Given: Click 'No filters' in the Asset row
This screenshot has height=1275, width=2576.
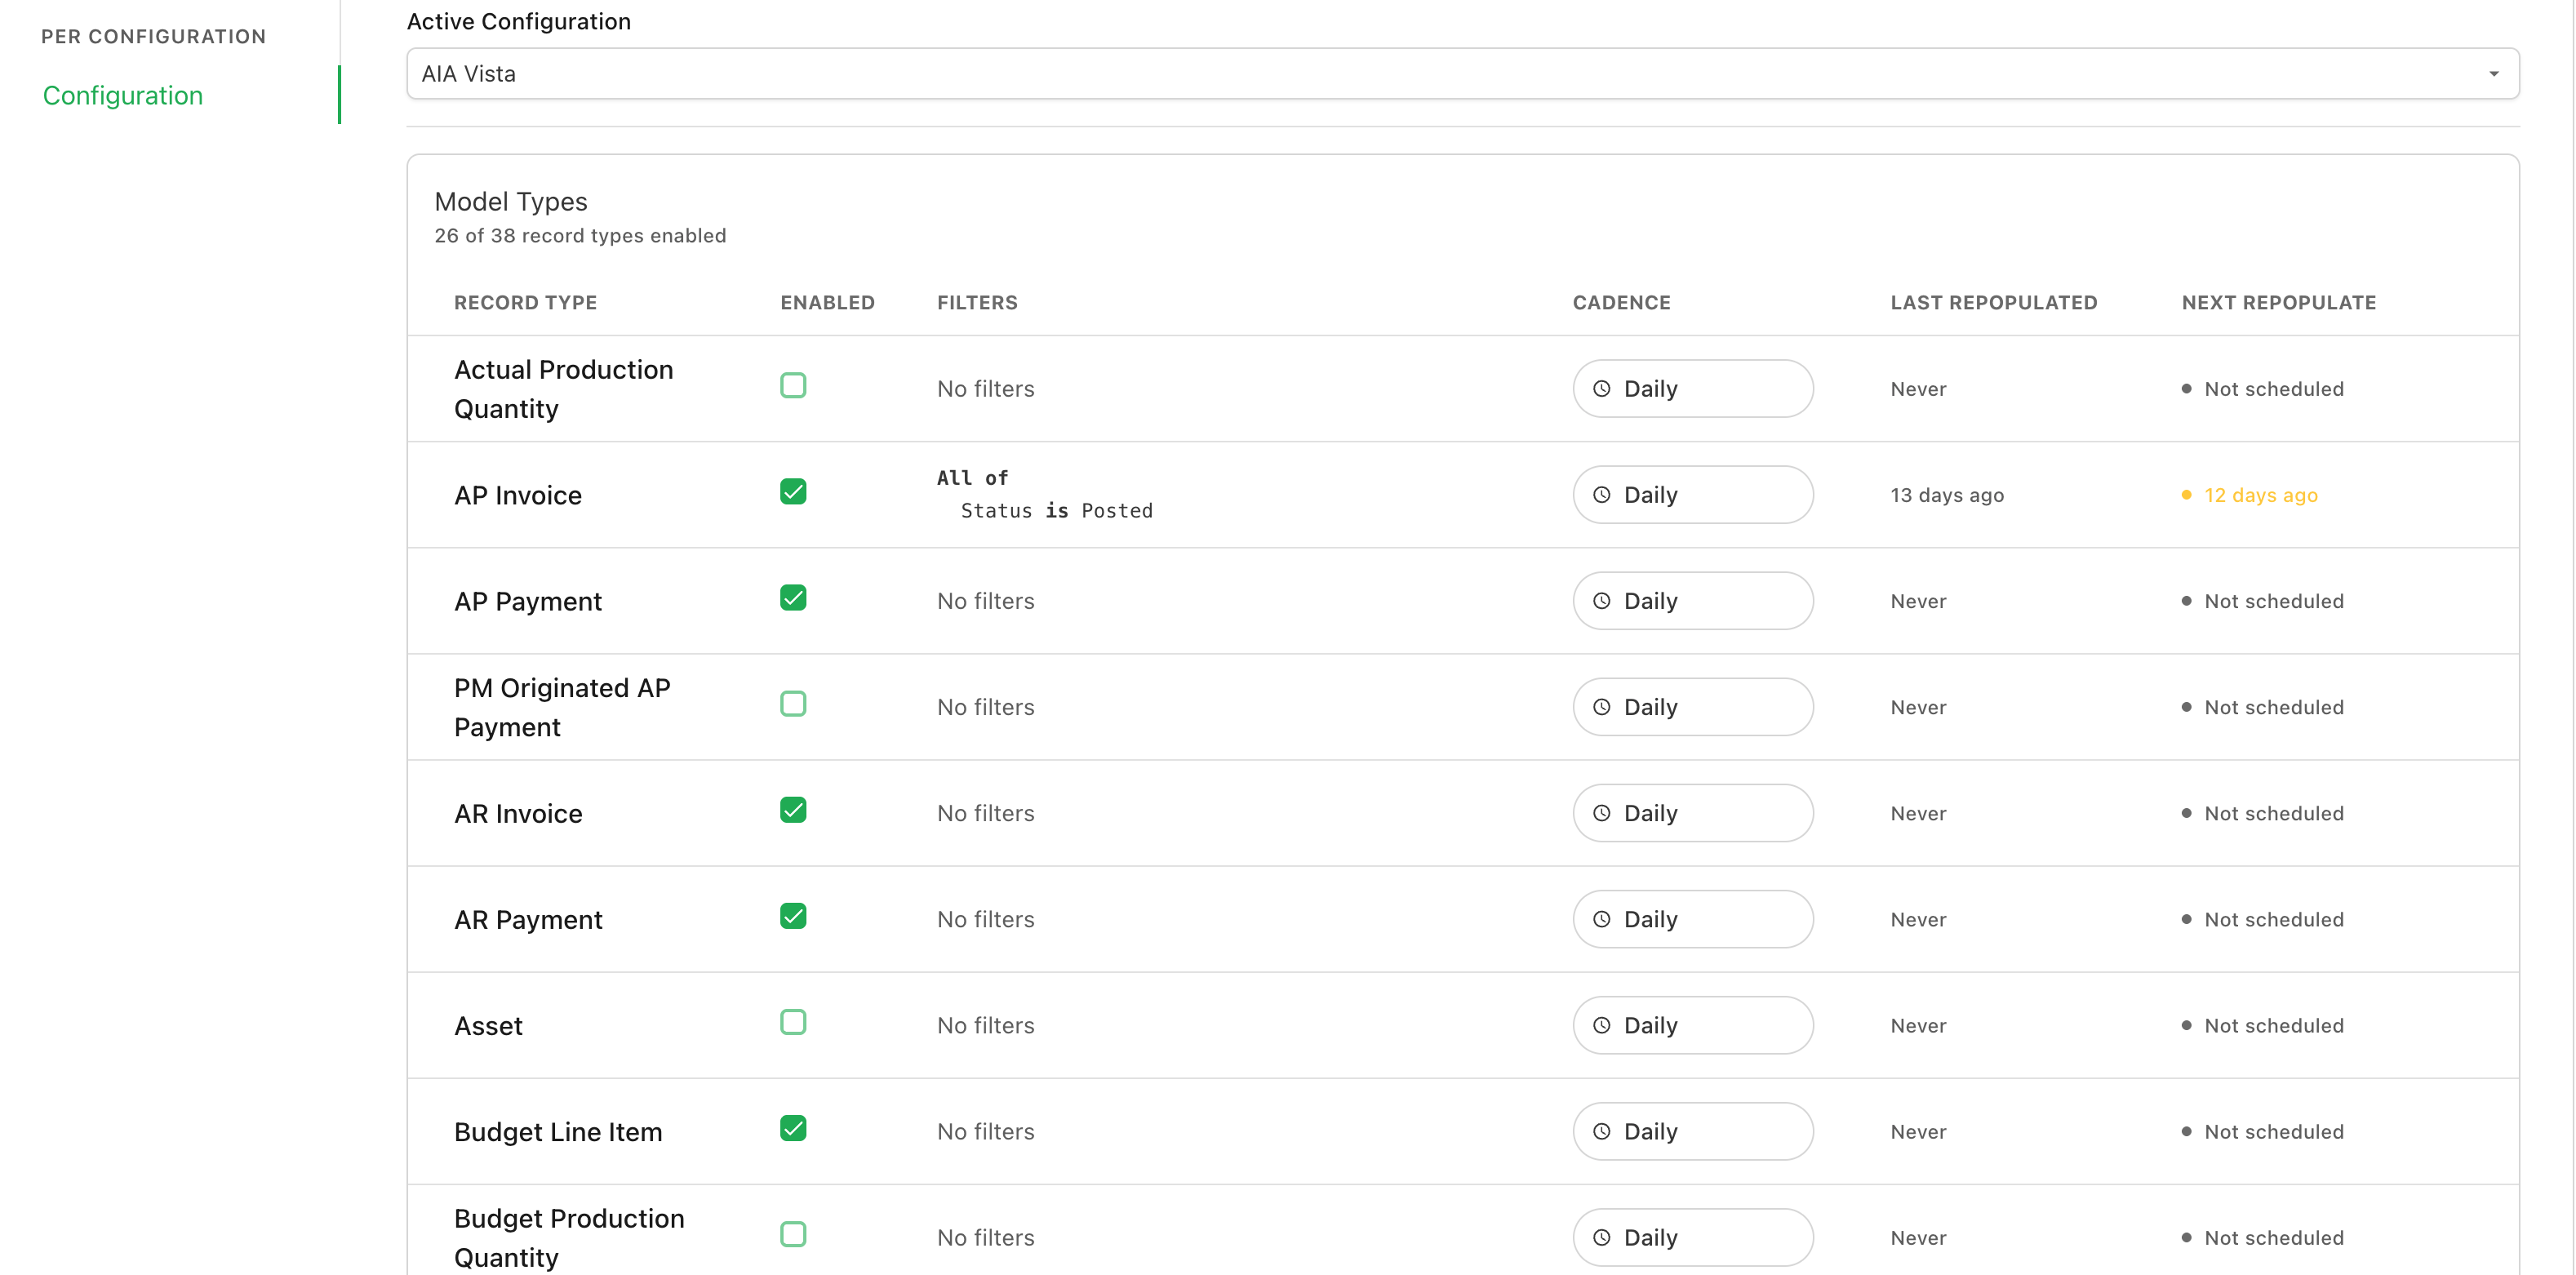Looking at the screenshot, I should pyautogui.click(x=985, y=1025).
